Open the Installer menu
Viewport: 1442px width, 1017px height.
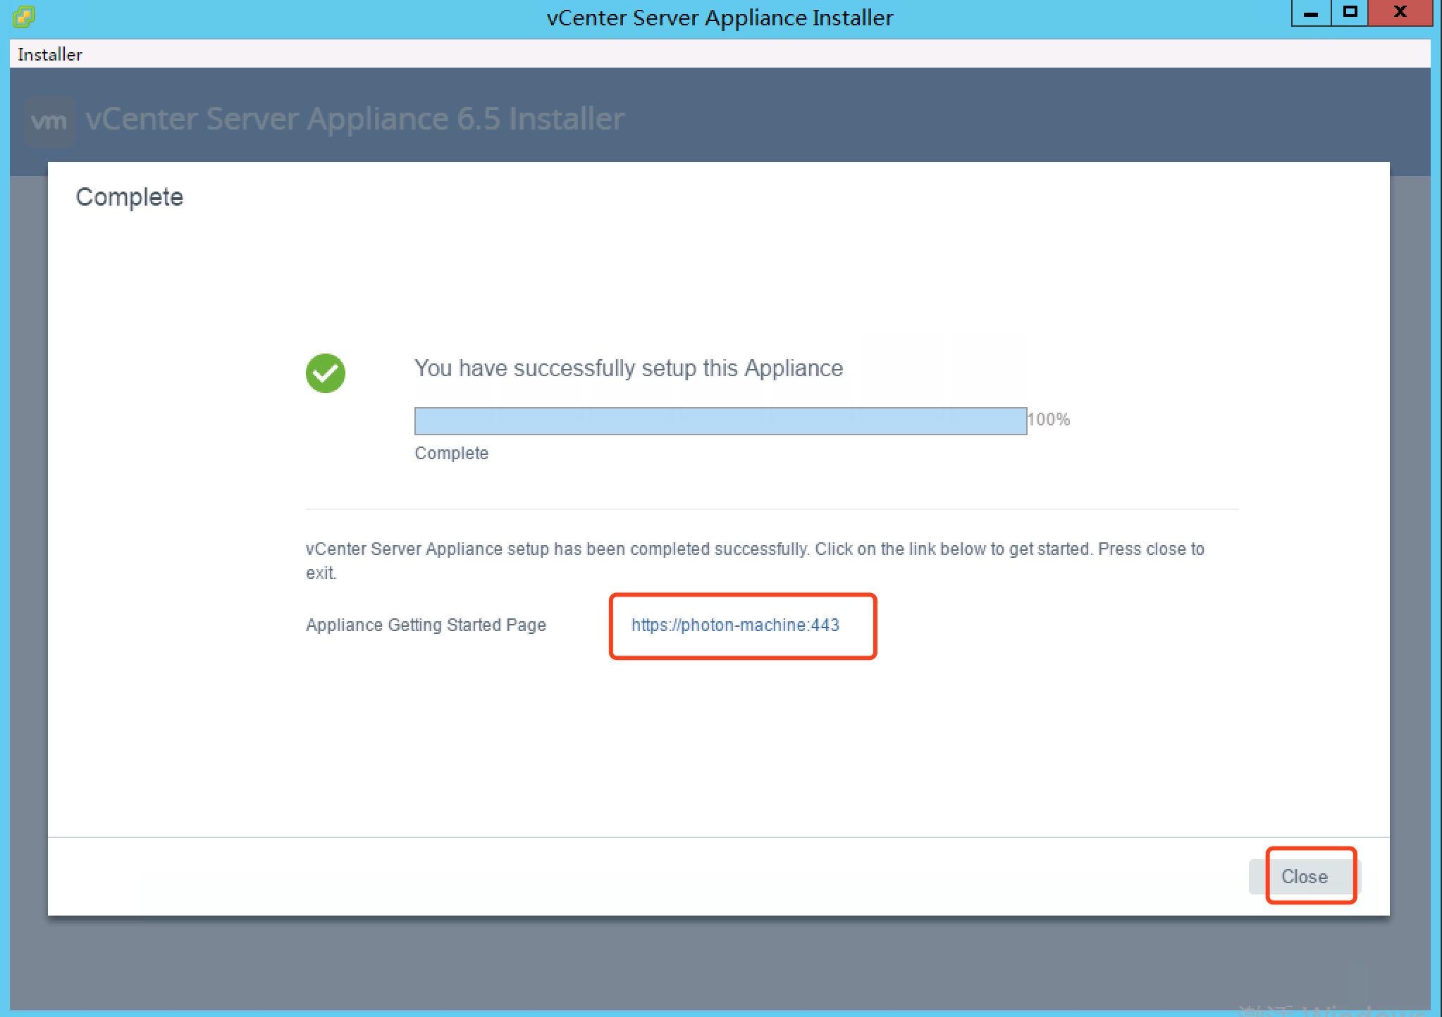tap(49, 54)
